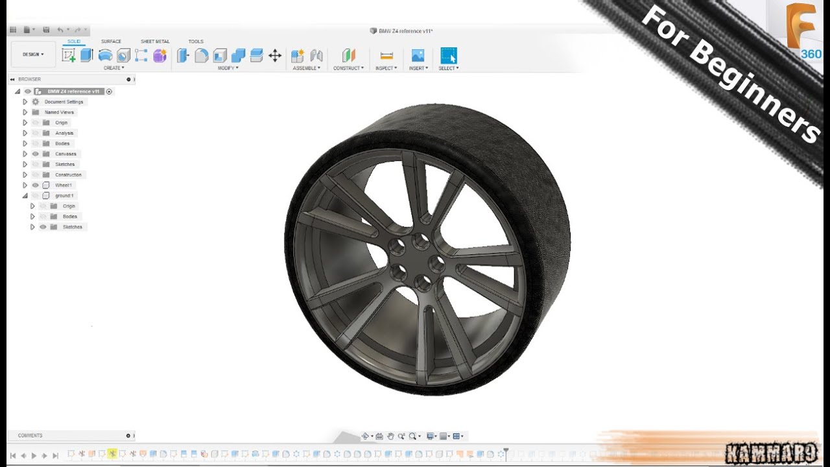
Task: Select the Offset Plane construct tool
Action: [x=349, y=56]
